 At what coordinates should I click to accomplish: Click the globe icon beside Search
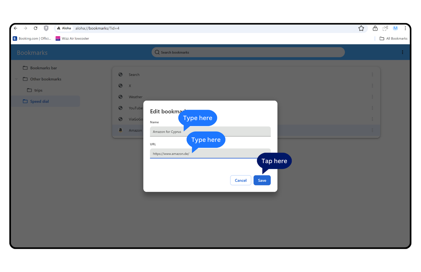pyautogui.click(x=121, y=74)
